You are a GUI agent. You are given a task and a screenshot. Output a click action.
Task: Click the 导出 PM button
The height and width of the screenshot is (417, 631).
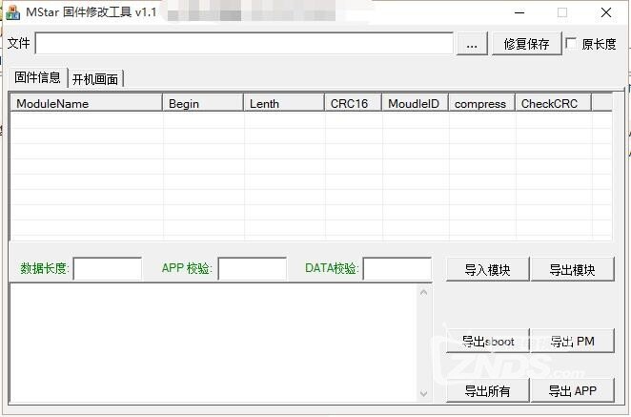tap(572, 341)
